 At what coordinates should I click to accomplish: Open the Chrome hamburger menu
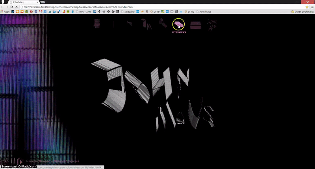point(312,7)
